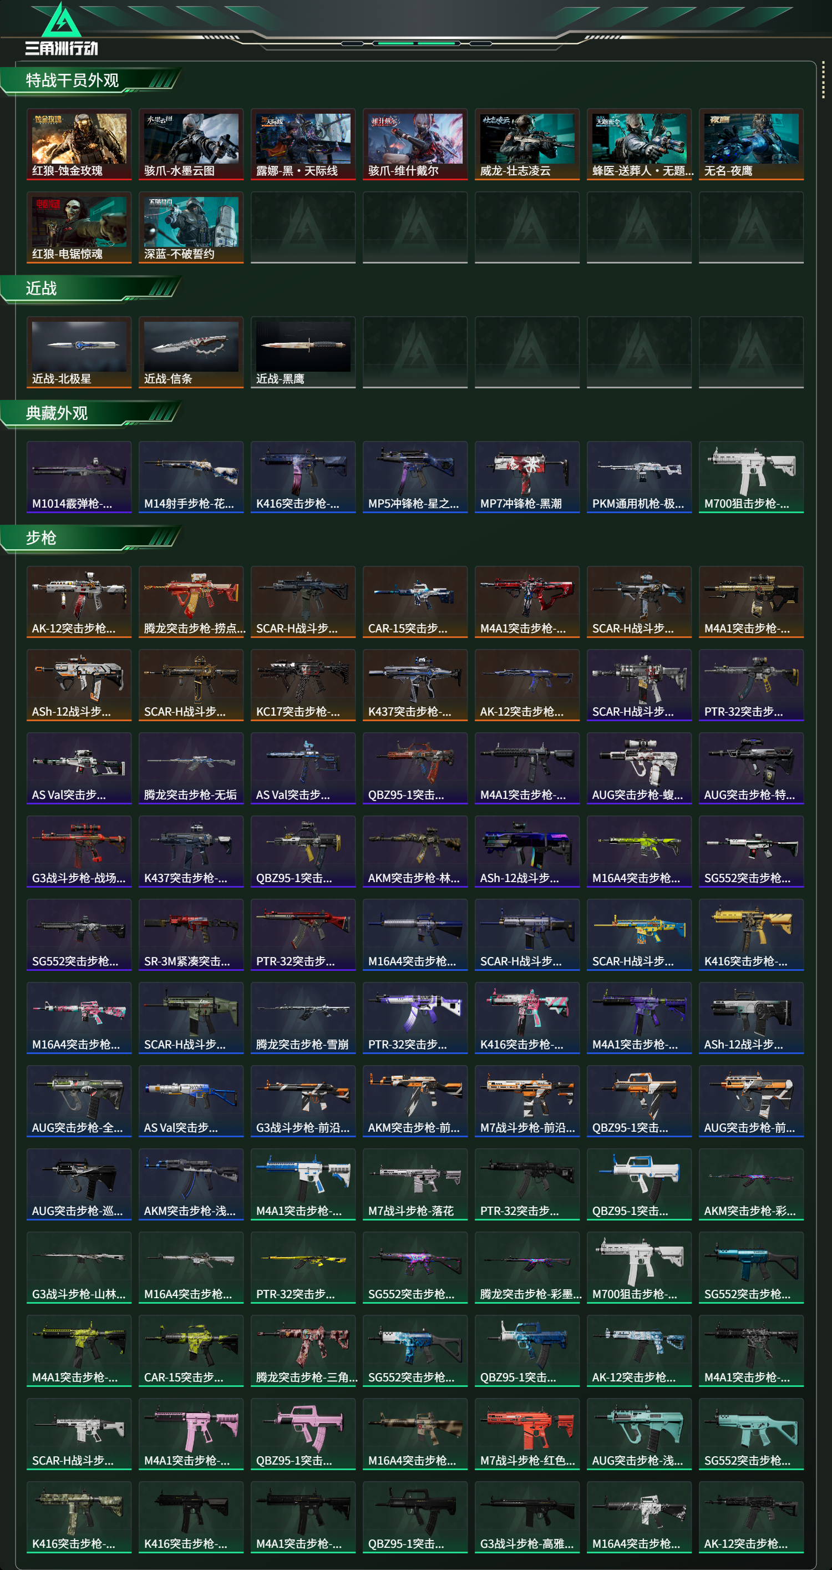Open the 深蓝-不破誓约 skin card
The width and height of the screenshot is (832, 1570).
pos(191,227)
